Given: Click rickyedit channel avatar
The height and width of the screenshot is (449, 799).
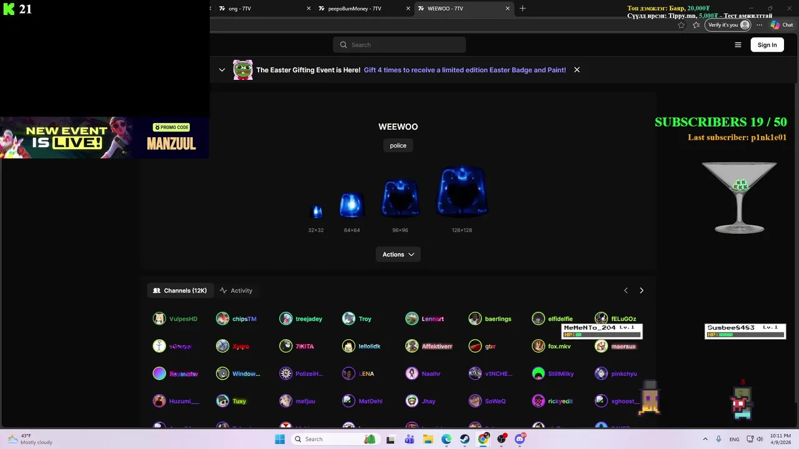Looking at the screenshot, I should pos(538,401).
